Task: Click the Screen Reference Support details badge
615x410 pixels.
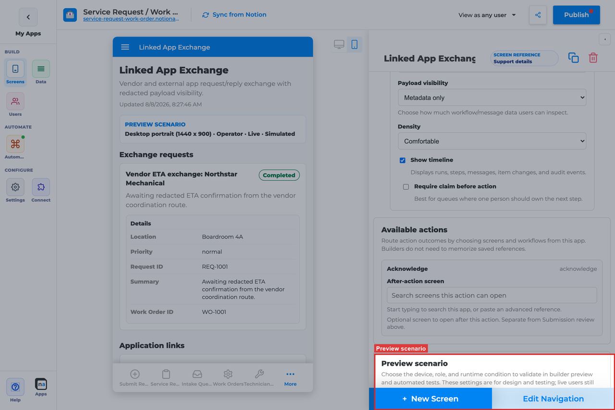Action: (x=524, y=58)
